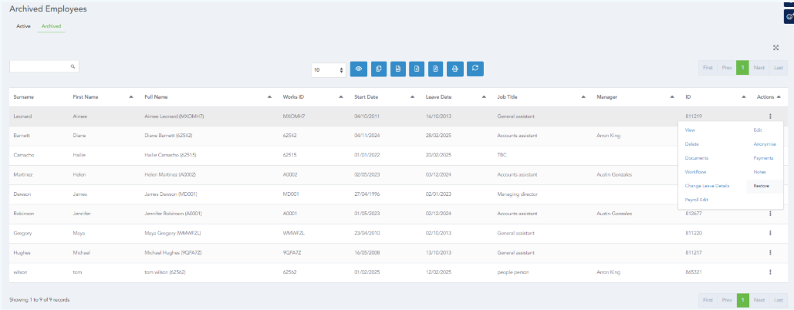Select Restore from the actions menu
The height and width of the screenshot is (310, 794).
pos(761,186)
